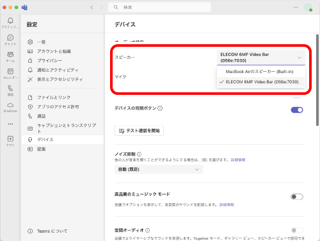Select MacBook Airのスピーカー (Built-in) option
The image size is (320, 241).
[261, 72]
